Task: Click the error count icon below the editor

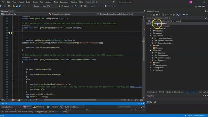Action: coord(13,100)
